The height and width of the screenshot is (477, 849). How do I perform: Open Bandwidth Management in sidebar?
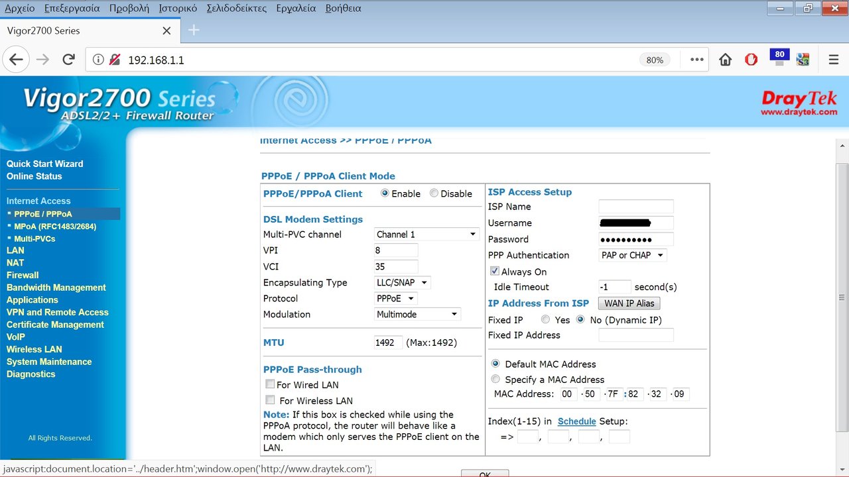(56, 288)
